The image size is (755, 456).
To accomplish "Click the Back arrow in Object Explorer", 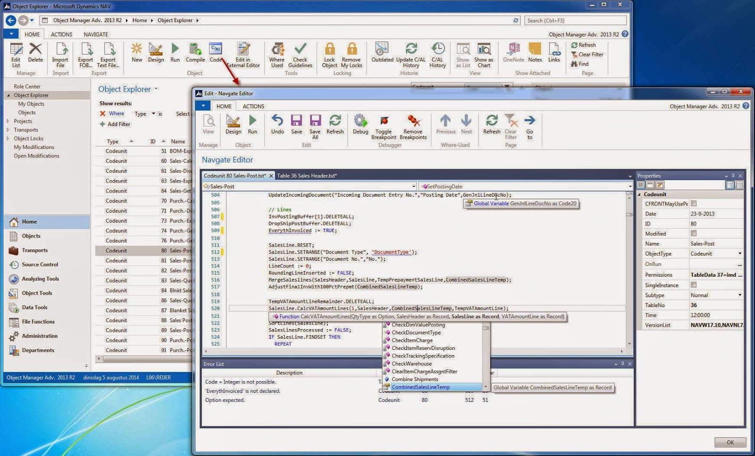I will click(x=10, y=20).
